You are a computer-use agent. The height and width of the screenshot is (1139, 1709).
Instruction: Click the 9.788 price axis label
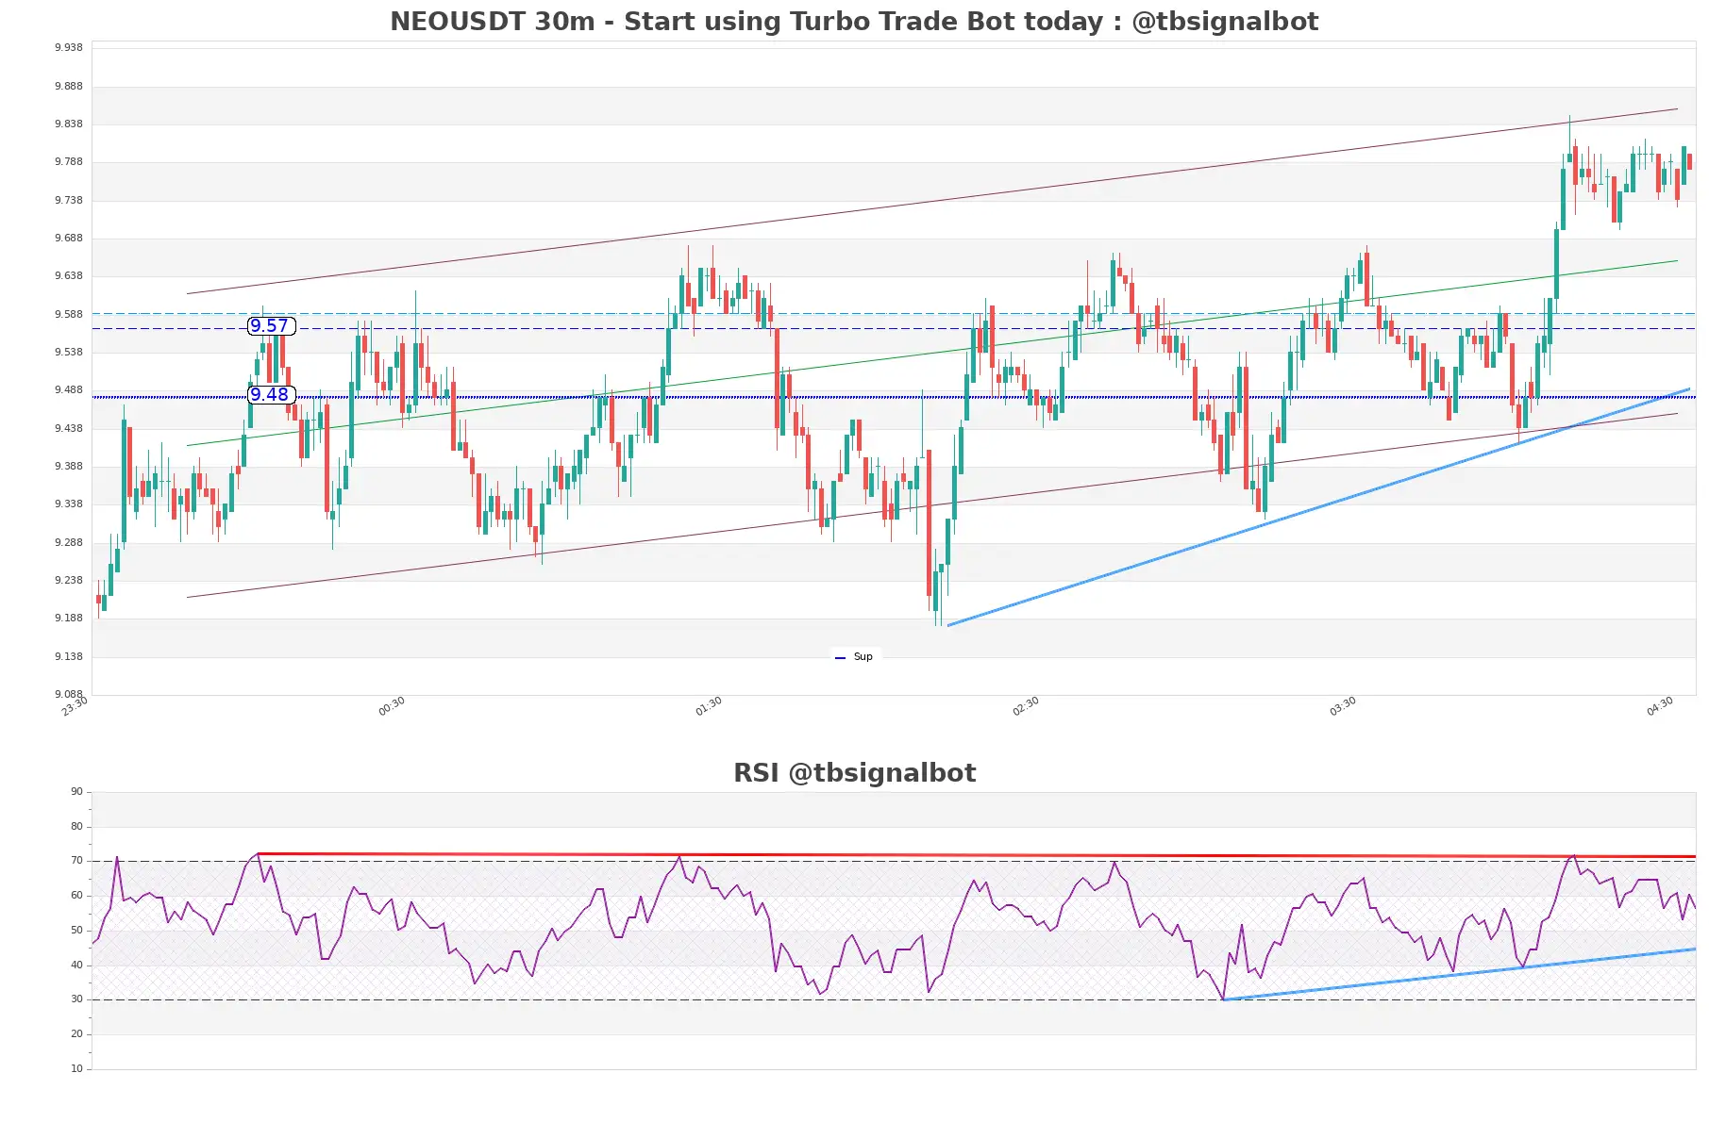[69, 162]
